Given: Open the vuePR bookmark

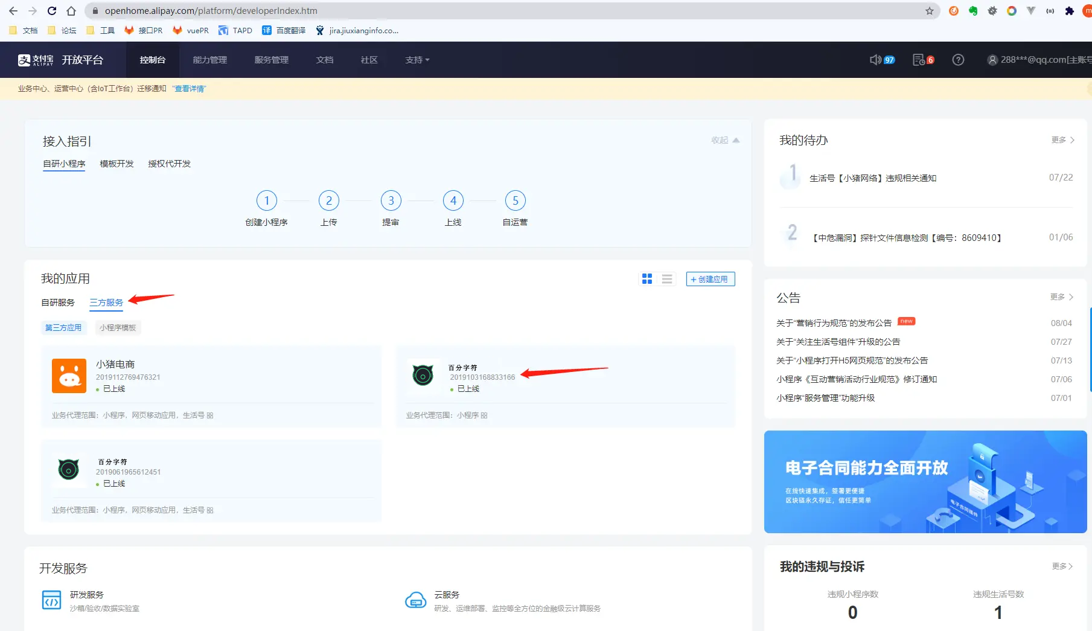Looking at the screenshot, I should [191, 30].
